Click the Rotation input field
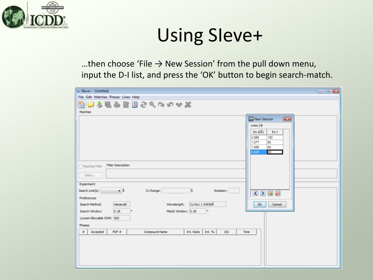Image resolution: width=373 pixels, height=280 pixels. 234,191
